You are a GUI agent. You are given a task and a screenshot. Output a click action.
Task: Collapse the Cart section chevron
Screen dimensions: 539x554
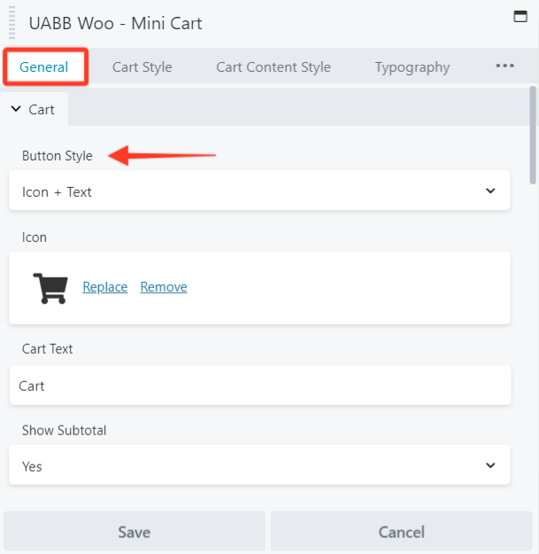point(16,110)
